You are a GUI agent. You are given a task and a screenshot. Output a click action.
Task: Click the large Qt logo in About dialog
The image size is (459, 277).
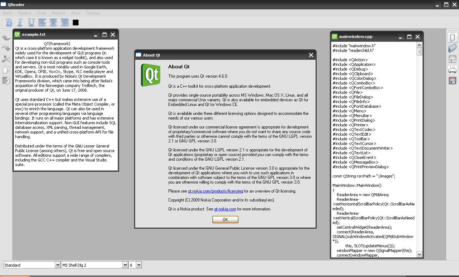coord(151,75)
